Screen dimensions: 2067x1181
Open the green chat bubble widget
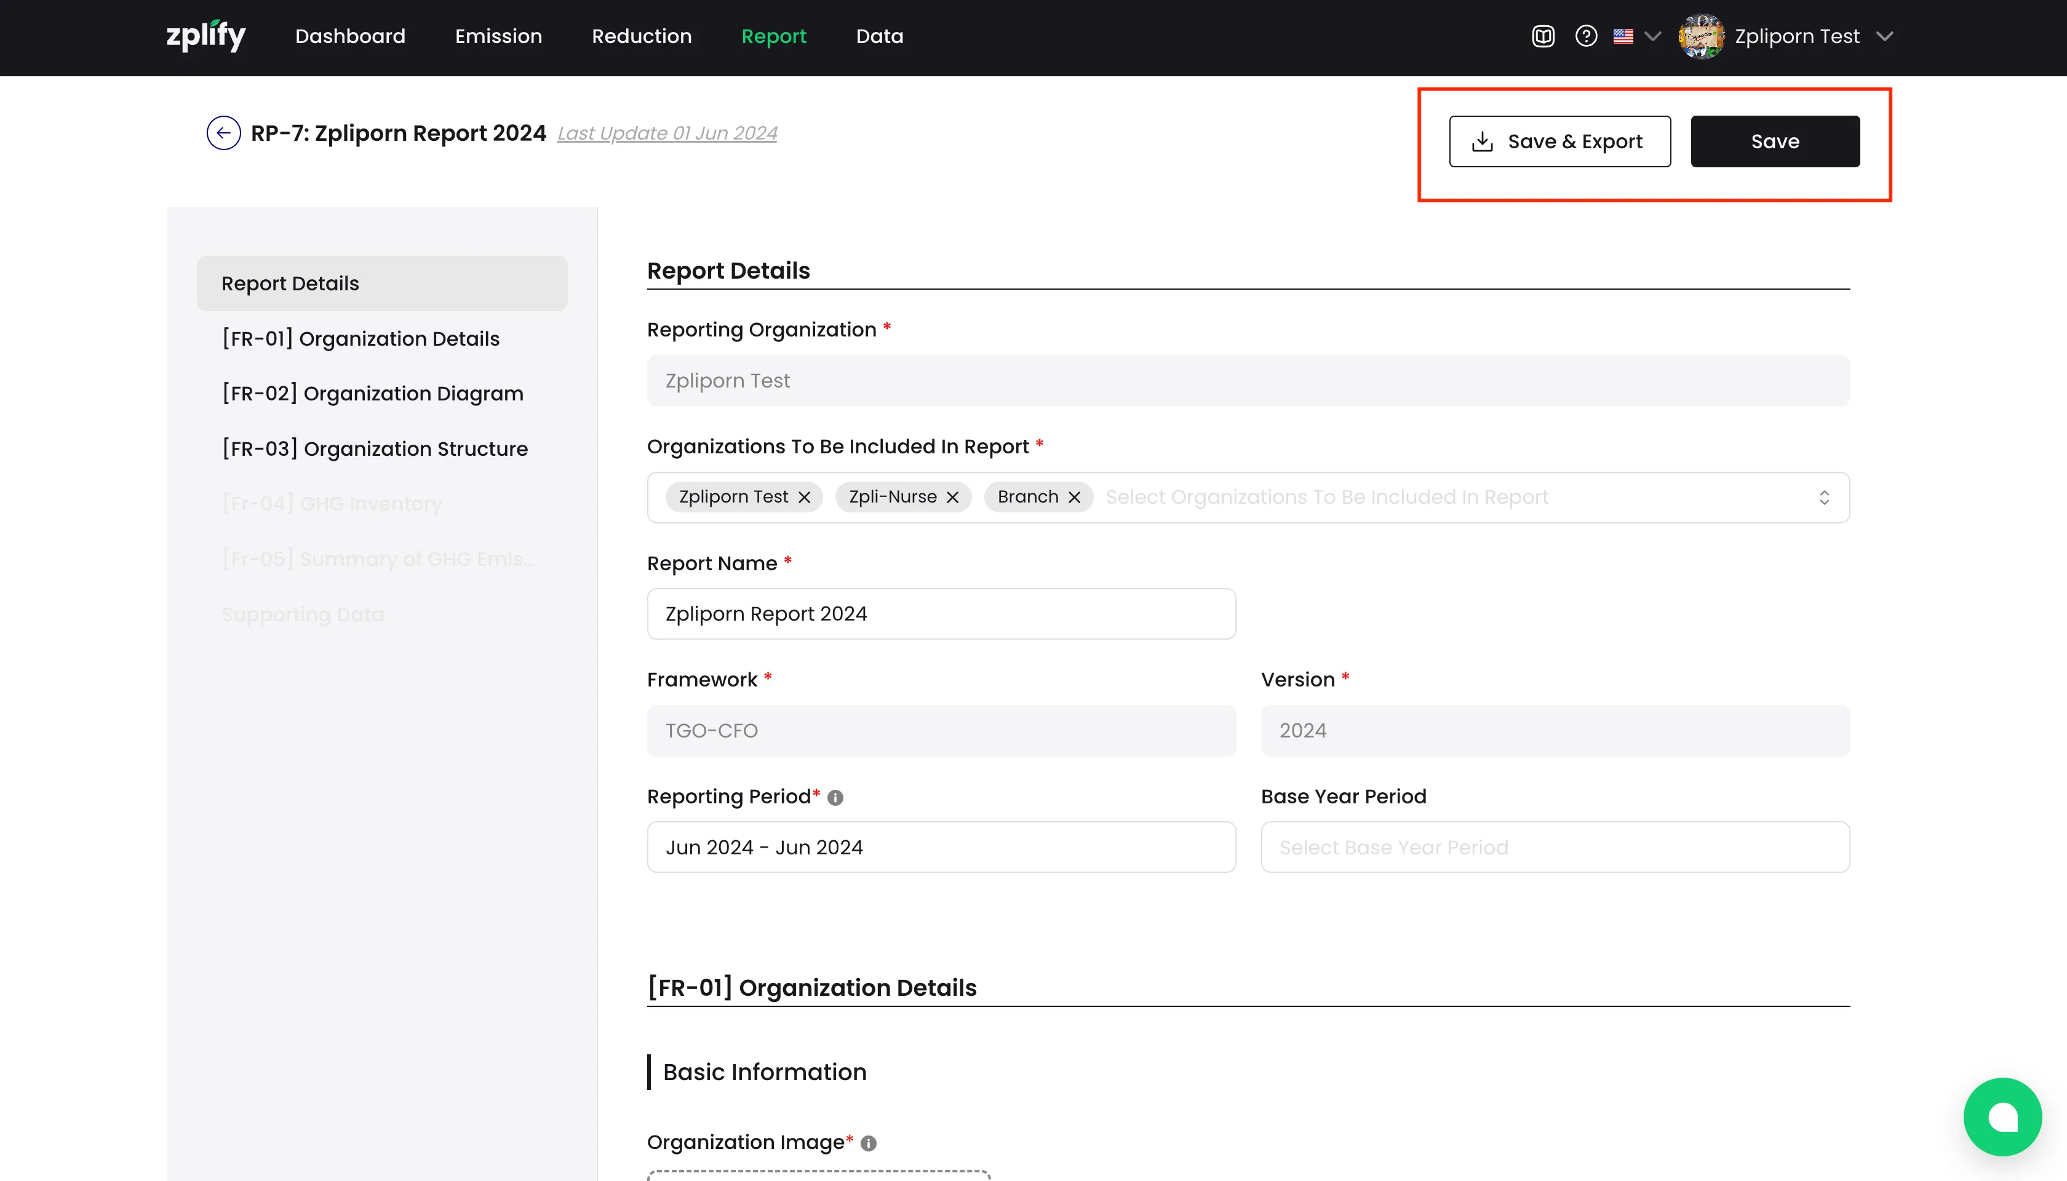click(2002, 1116)
